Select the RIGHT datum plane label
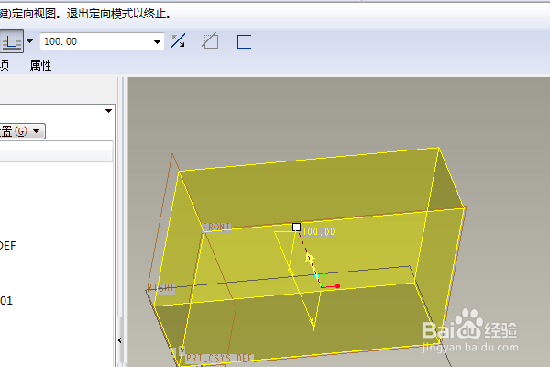 click(161, 288)
